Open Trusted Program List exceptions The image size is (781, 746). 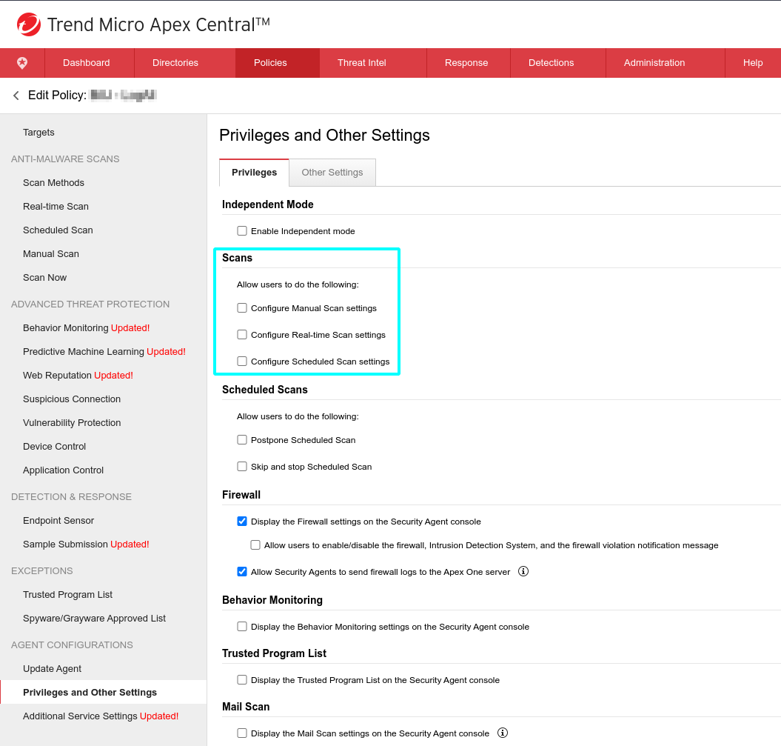68,595
